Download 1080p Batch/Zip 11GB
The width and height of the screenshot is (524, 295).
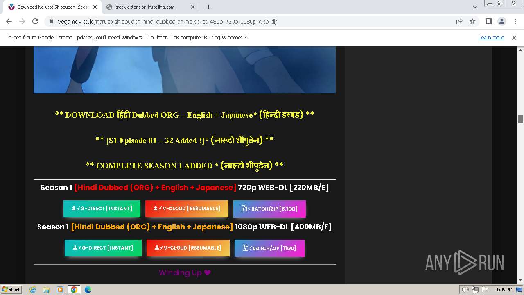click(x=269, y=248)
